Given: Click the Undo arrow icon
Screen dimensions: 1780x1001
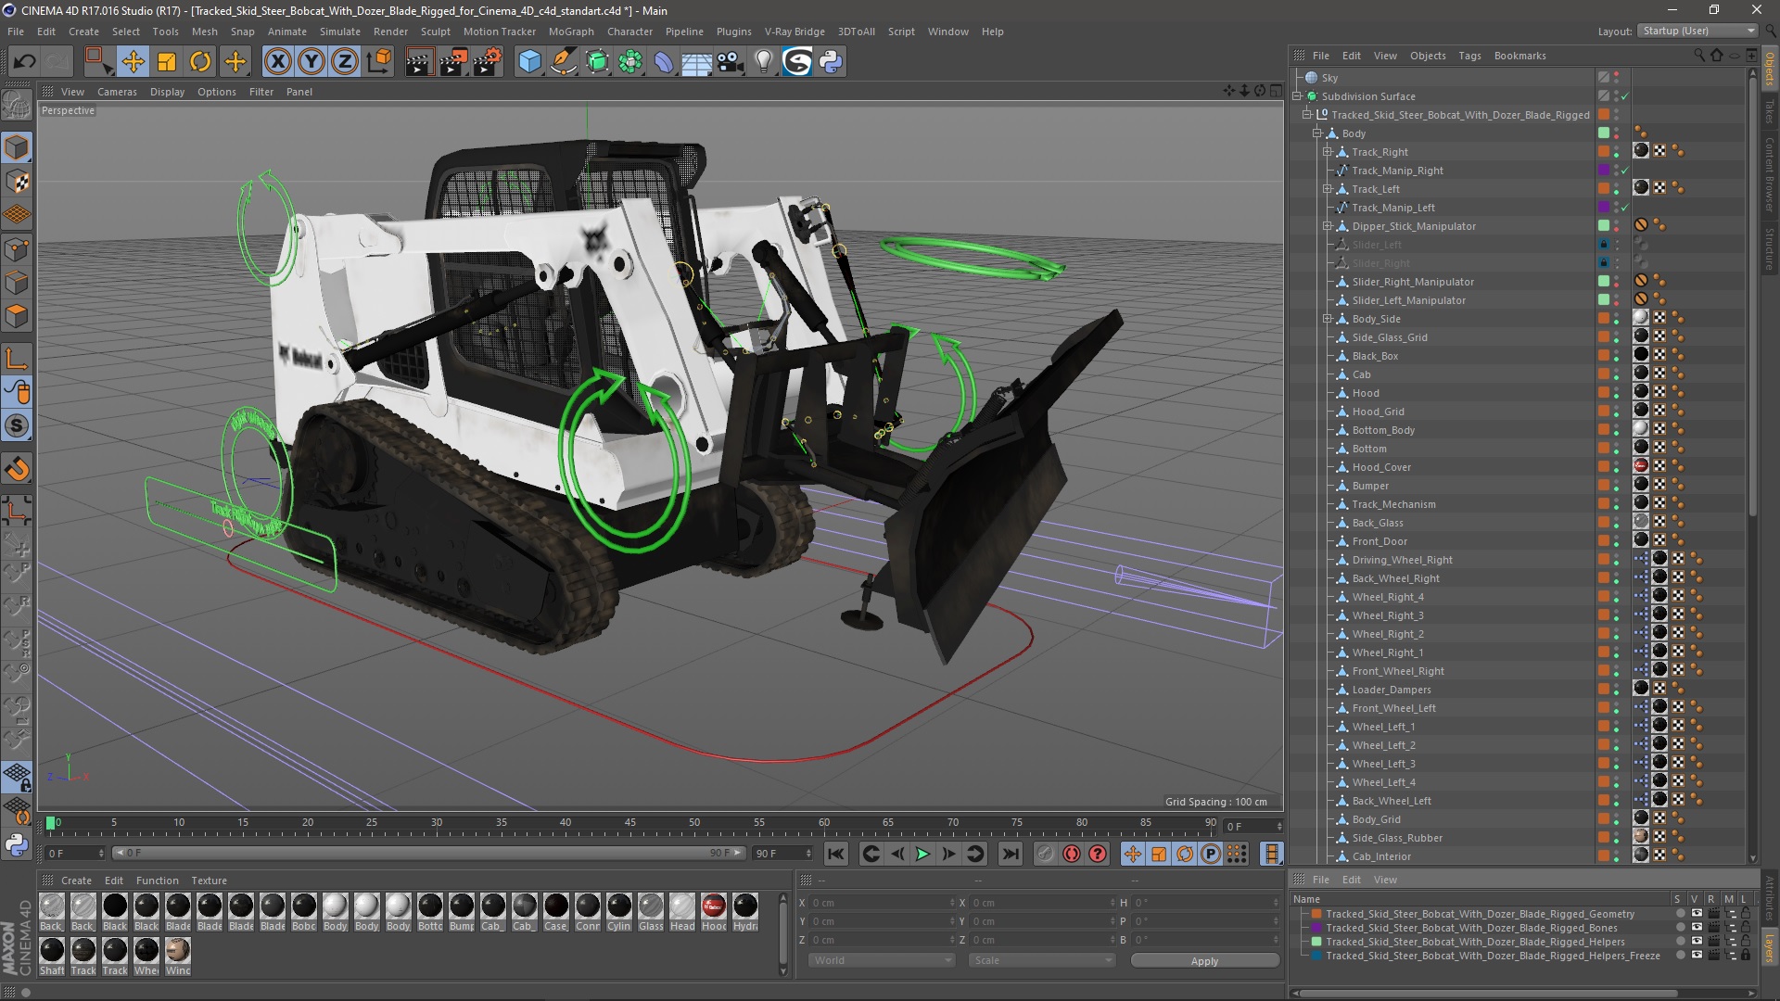Looking at the screenshot, I should (x=24, y=62).
